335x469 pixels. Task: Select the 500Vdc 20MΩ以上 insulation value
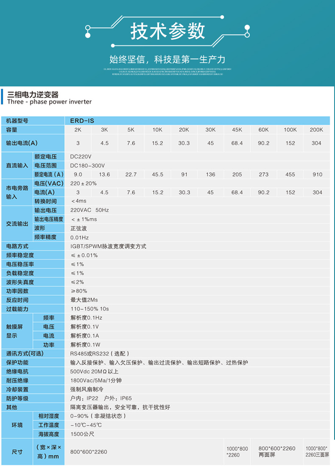click(94, 372)
